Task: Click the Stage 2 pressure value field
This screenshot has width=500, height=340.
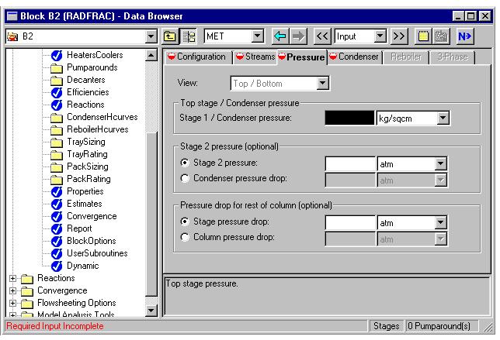Action: pos(350,164)
